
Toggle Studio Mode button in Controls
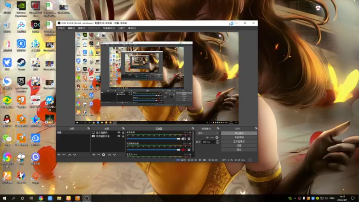[x=239, y=141]
